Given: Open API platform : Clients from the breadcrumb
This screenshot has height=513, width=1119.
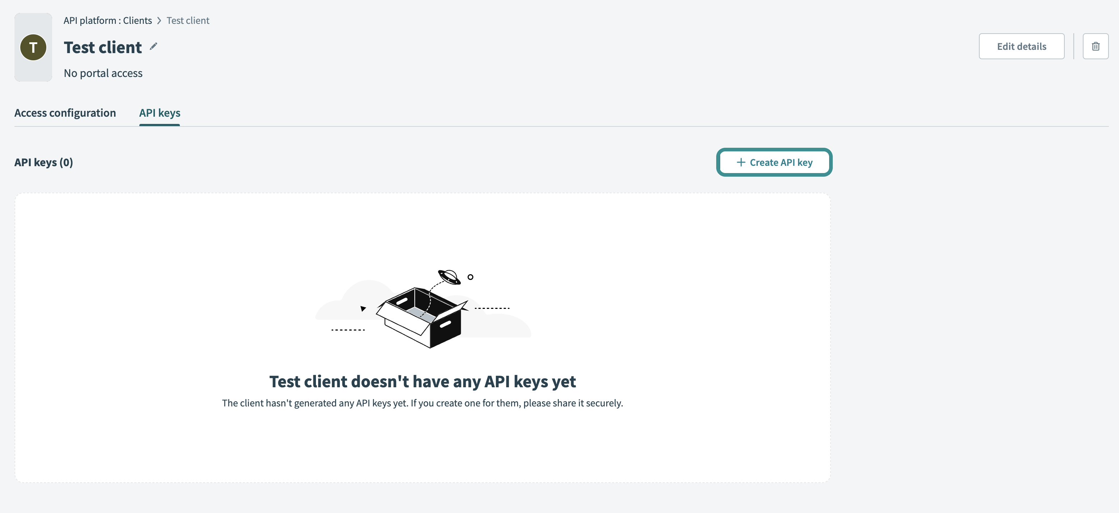Looking at the screenshot, I should [x=107, y=20].
